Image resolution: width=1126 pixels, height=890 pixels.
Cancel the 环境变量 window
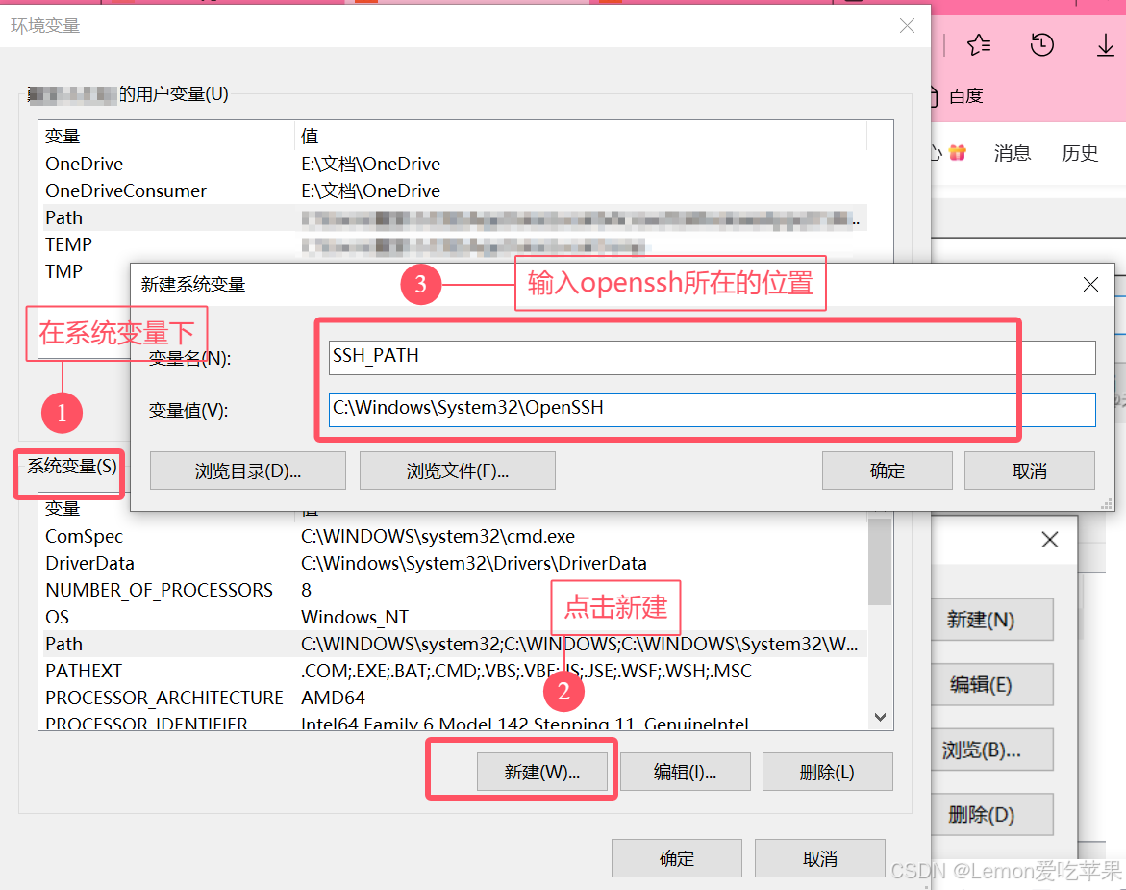tap(819, 857)
